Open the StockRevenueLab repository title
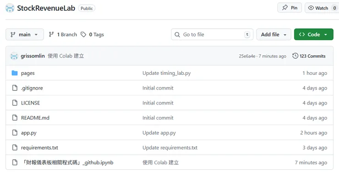 [x=46, y=8]
